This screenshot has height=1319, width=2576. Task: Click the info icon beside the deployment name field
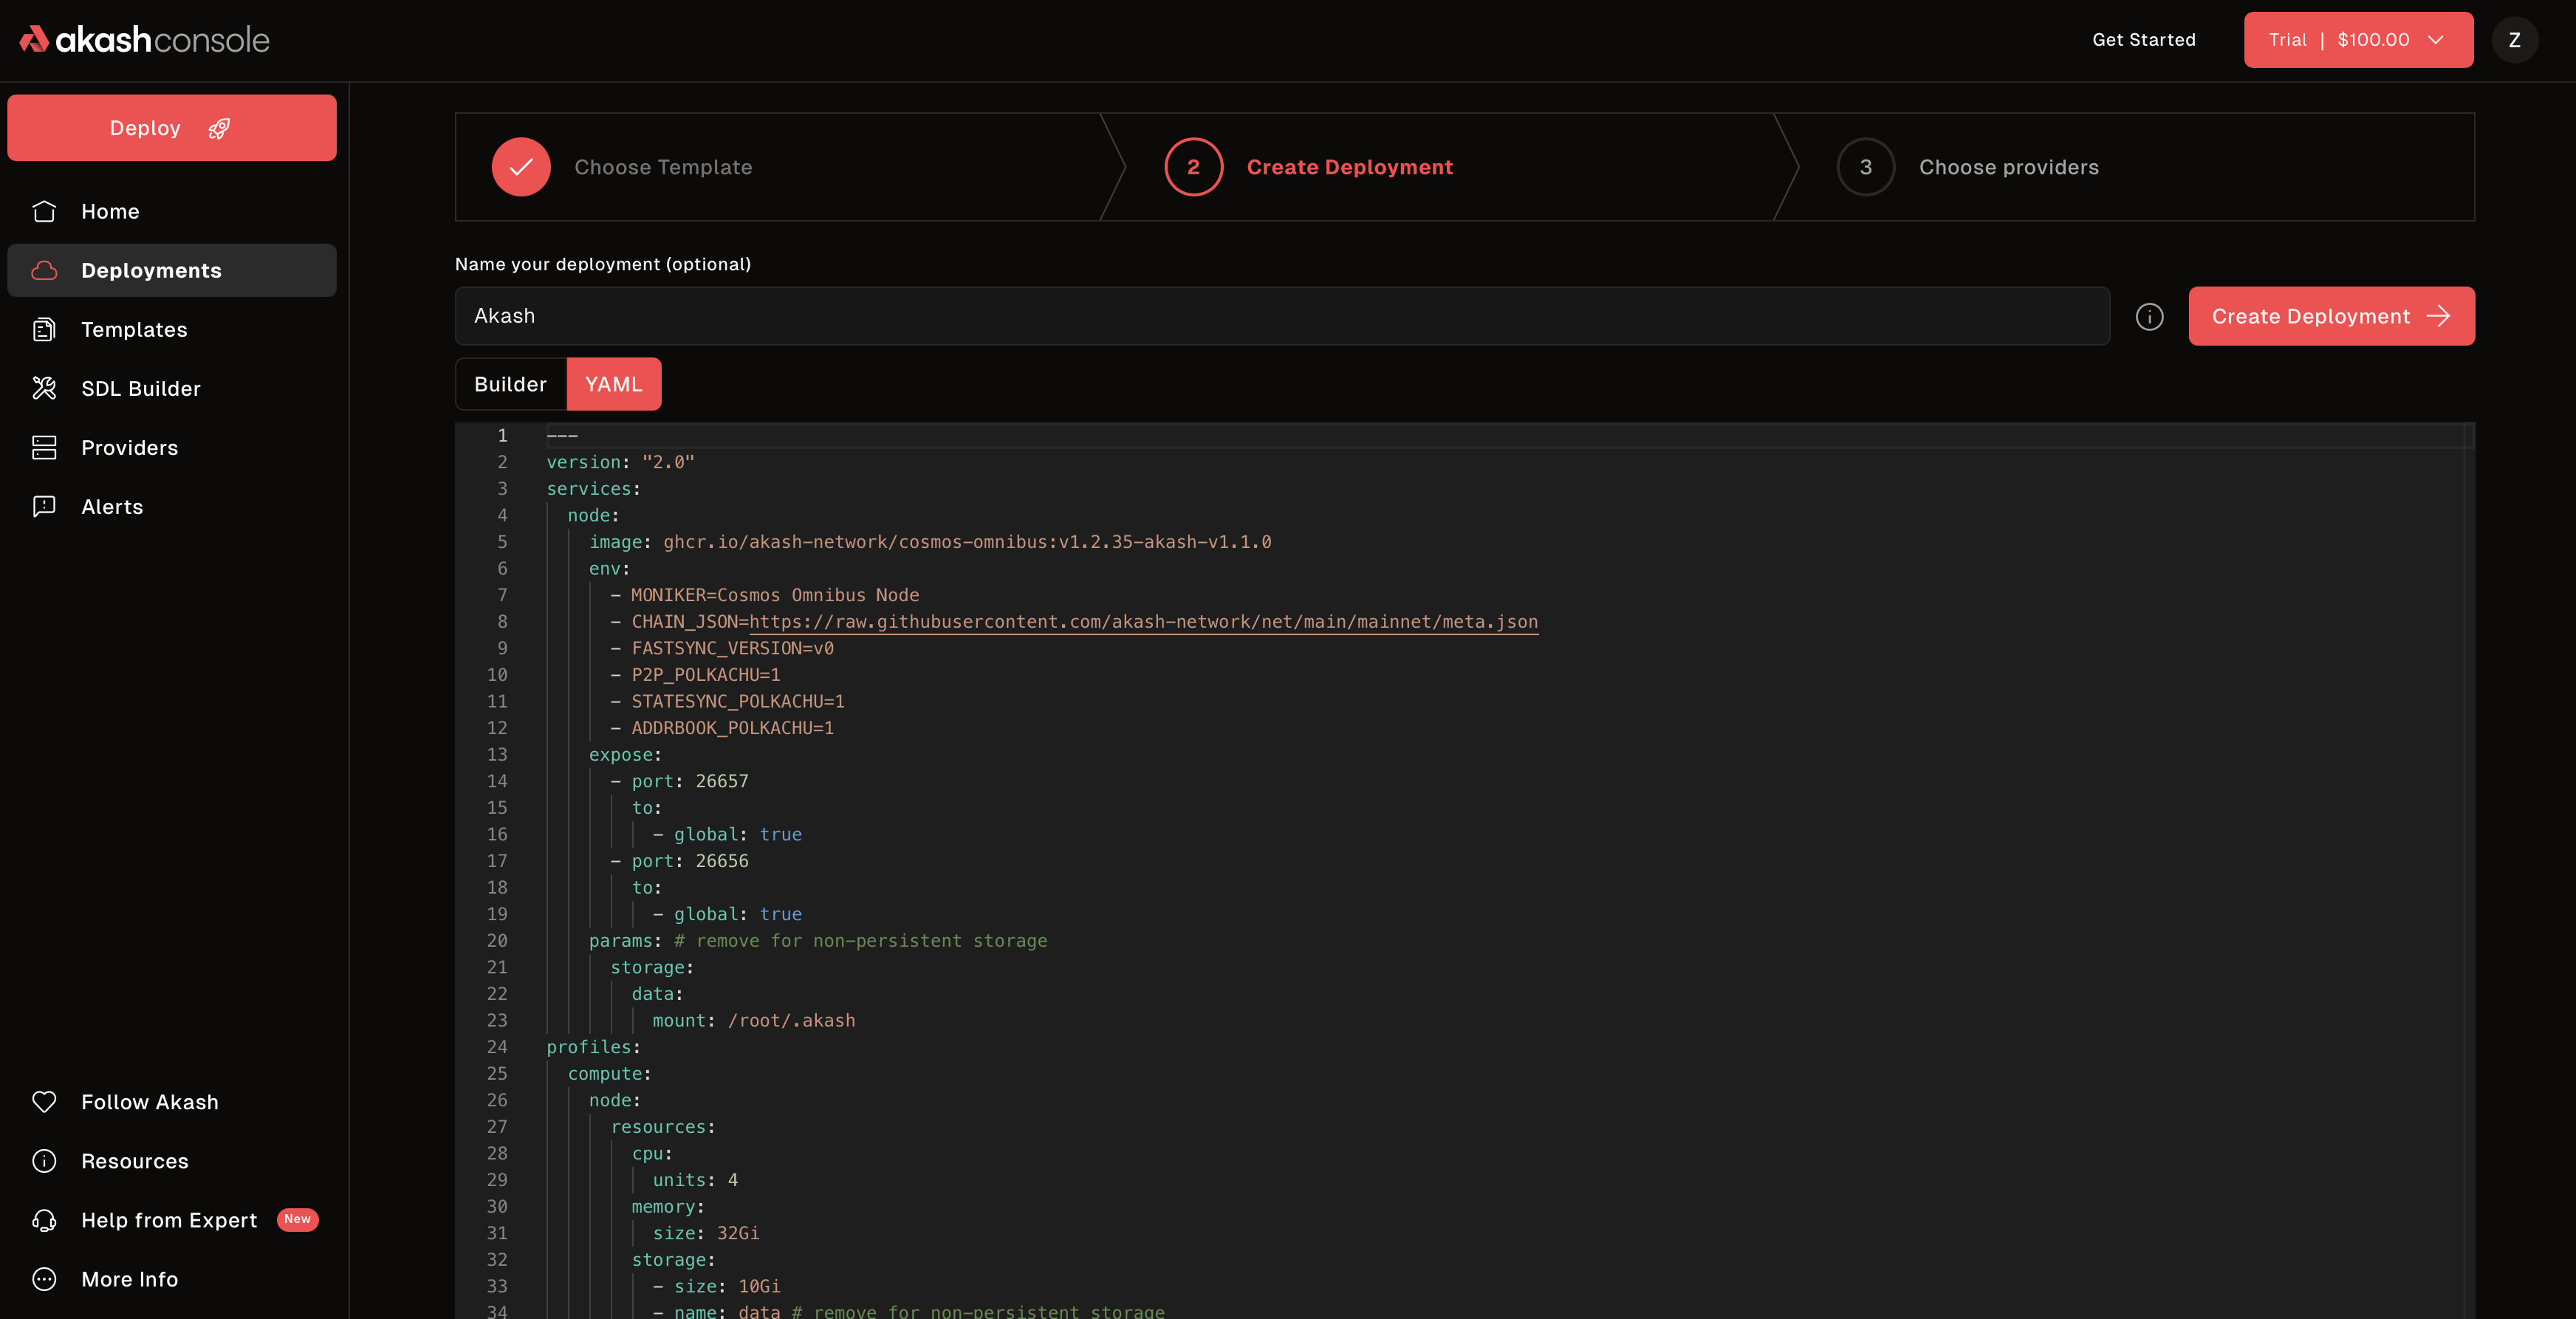pos(2150,316)
